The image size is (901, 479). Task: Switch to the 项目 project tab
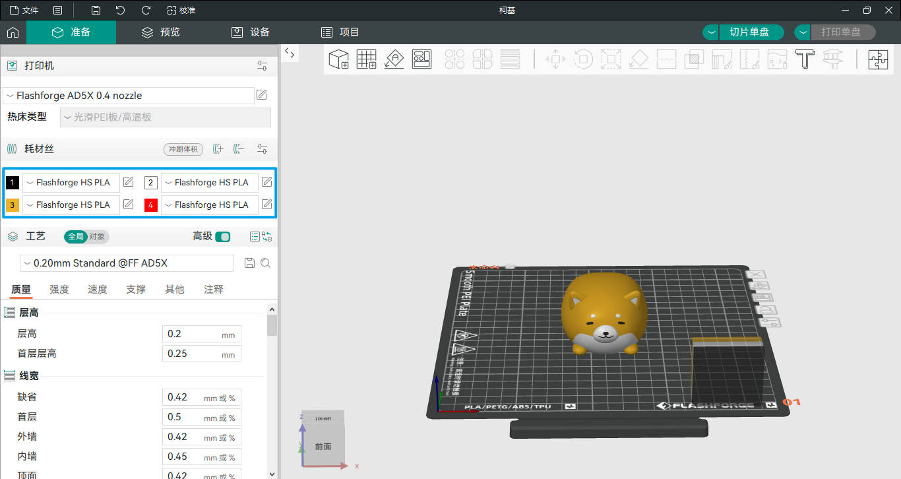coord(340,32)
